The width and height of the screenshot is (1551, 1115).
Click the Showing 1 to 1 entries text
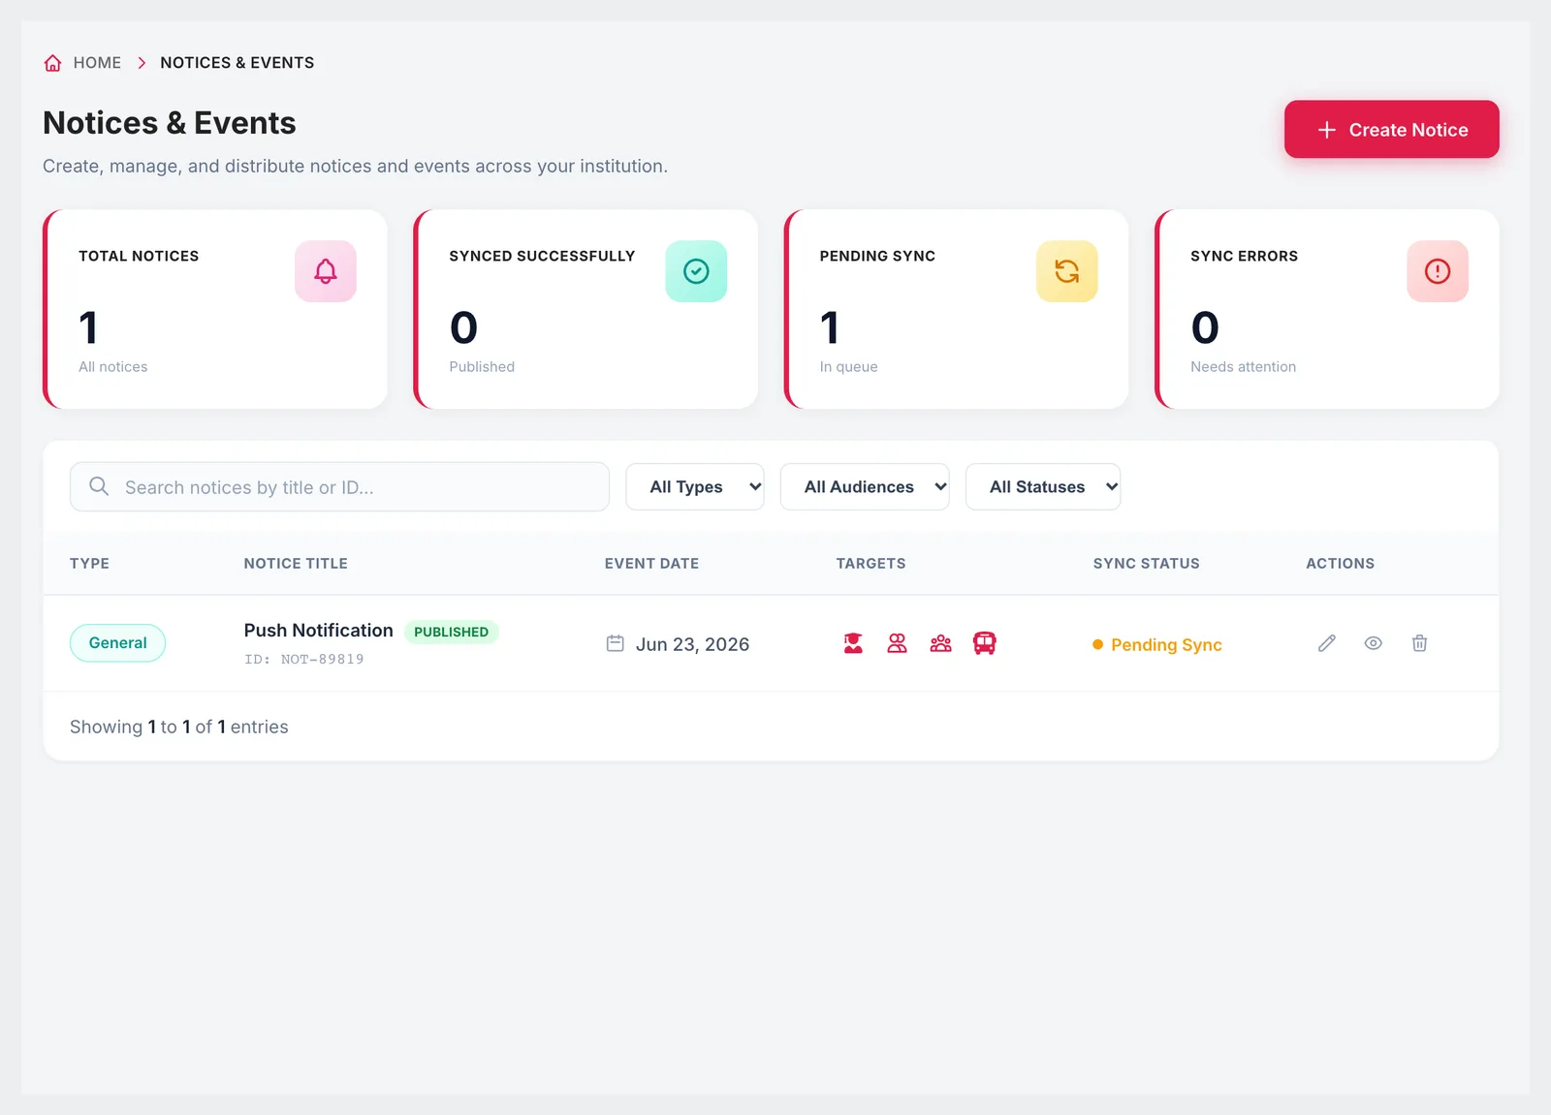pyautogui.click(x=179, y=727)
